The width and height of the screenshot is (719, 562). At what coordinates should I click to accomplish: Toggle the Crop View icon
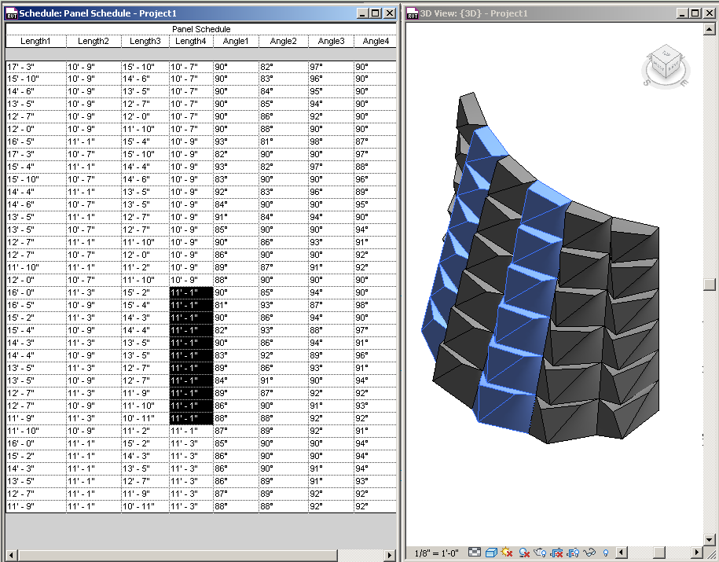pyautogui.click(x=557, y=553)
